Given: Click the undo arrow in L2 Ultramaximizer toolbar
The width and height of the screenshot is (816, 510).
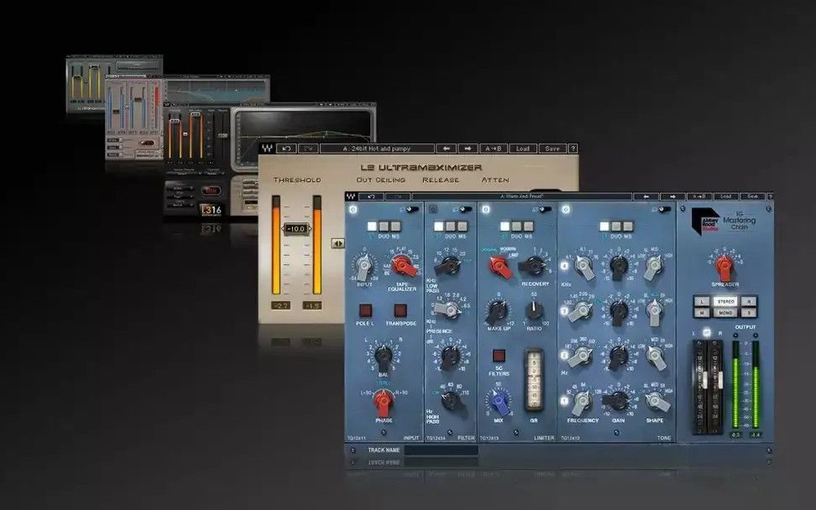Looking at the screenshot, I should click(287, 148).
